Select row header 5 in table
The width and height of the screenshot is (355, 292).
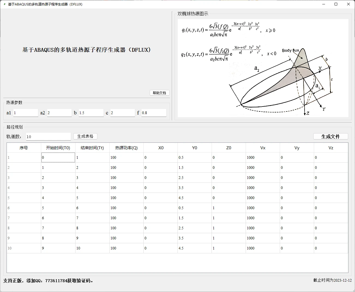(x=24, y=198)
